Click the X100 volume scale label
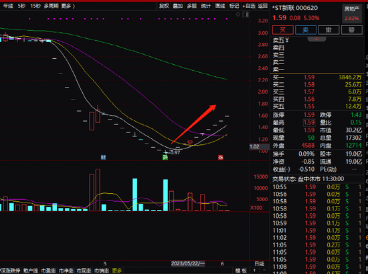The width and height of the screenshot is (368, 274). (256, 208)
